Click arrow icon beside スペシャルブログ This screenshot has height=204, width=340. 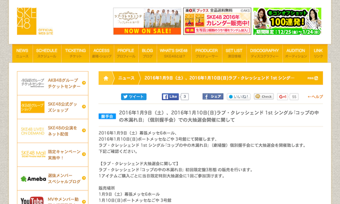(x=84, y=178)
